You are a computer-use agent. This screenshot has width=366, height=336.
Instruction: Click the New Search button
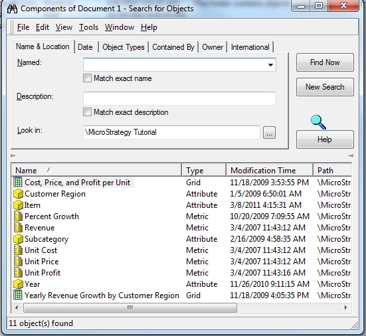pyautogui.click(x=325, y=87)
